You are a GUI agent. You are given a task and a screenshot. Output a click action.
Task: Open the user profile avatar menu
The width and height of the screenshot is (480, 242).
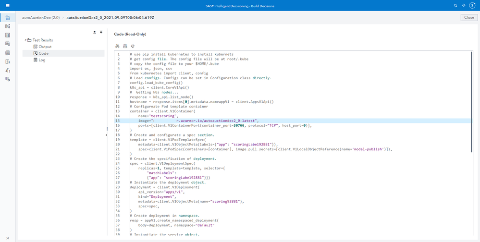coord(472,5)
